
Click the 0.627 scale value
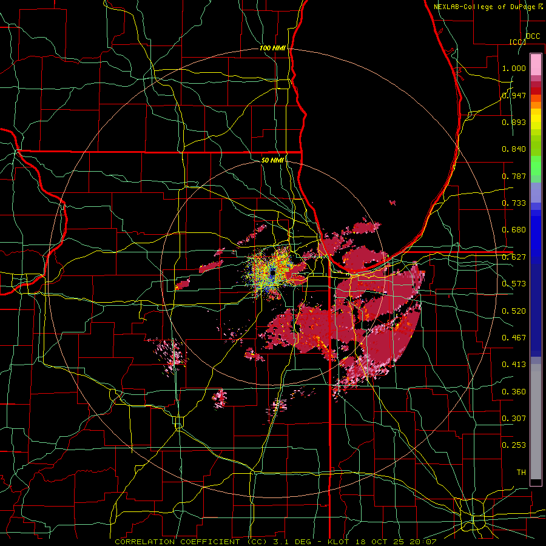(514, 257)
